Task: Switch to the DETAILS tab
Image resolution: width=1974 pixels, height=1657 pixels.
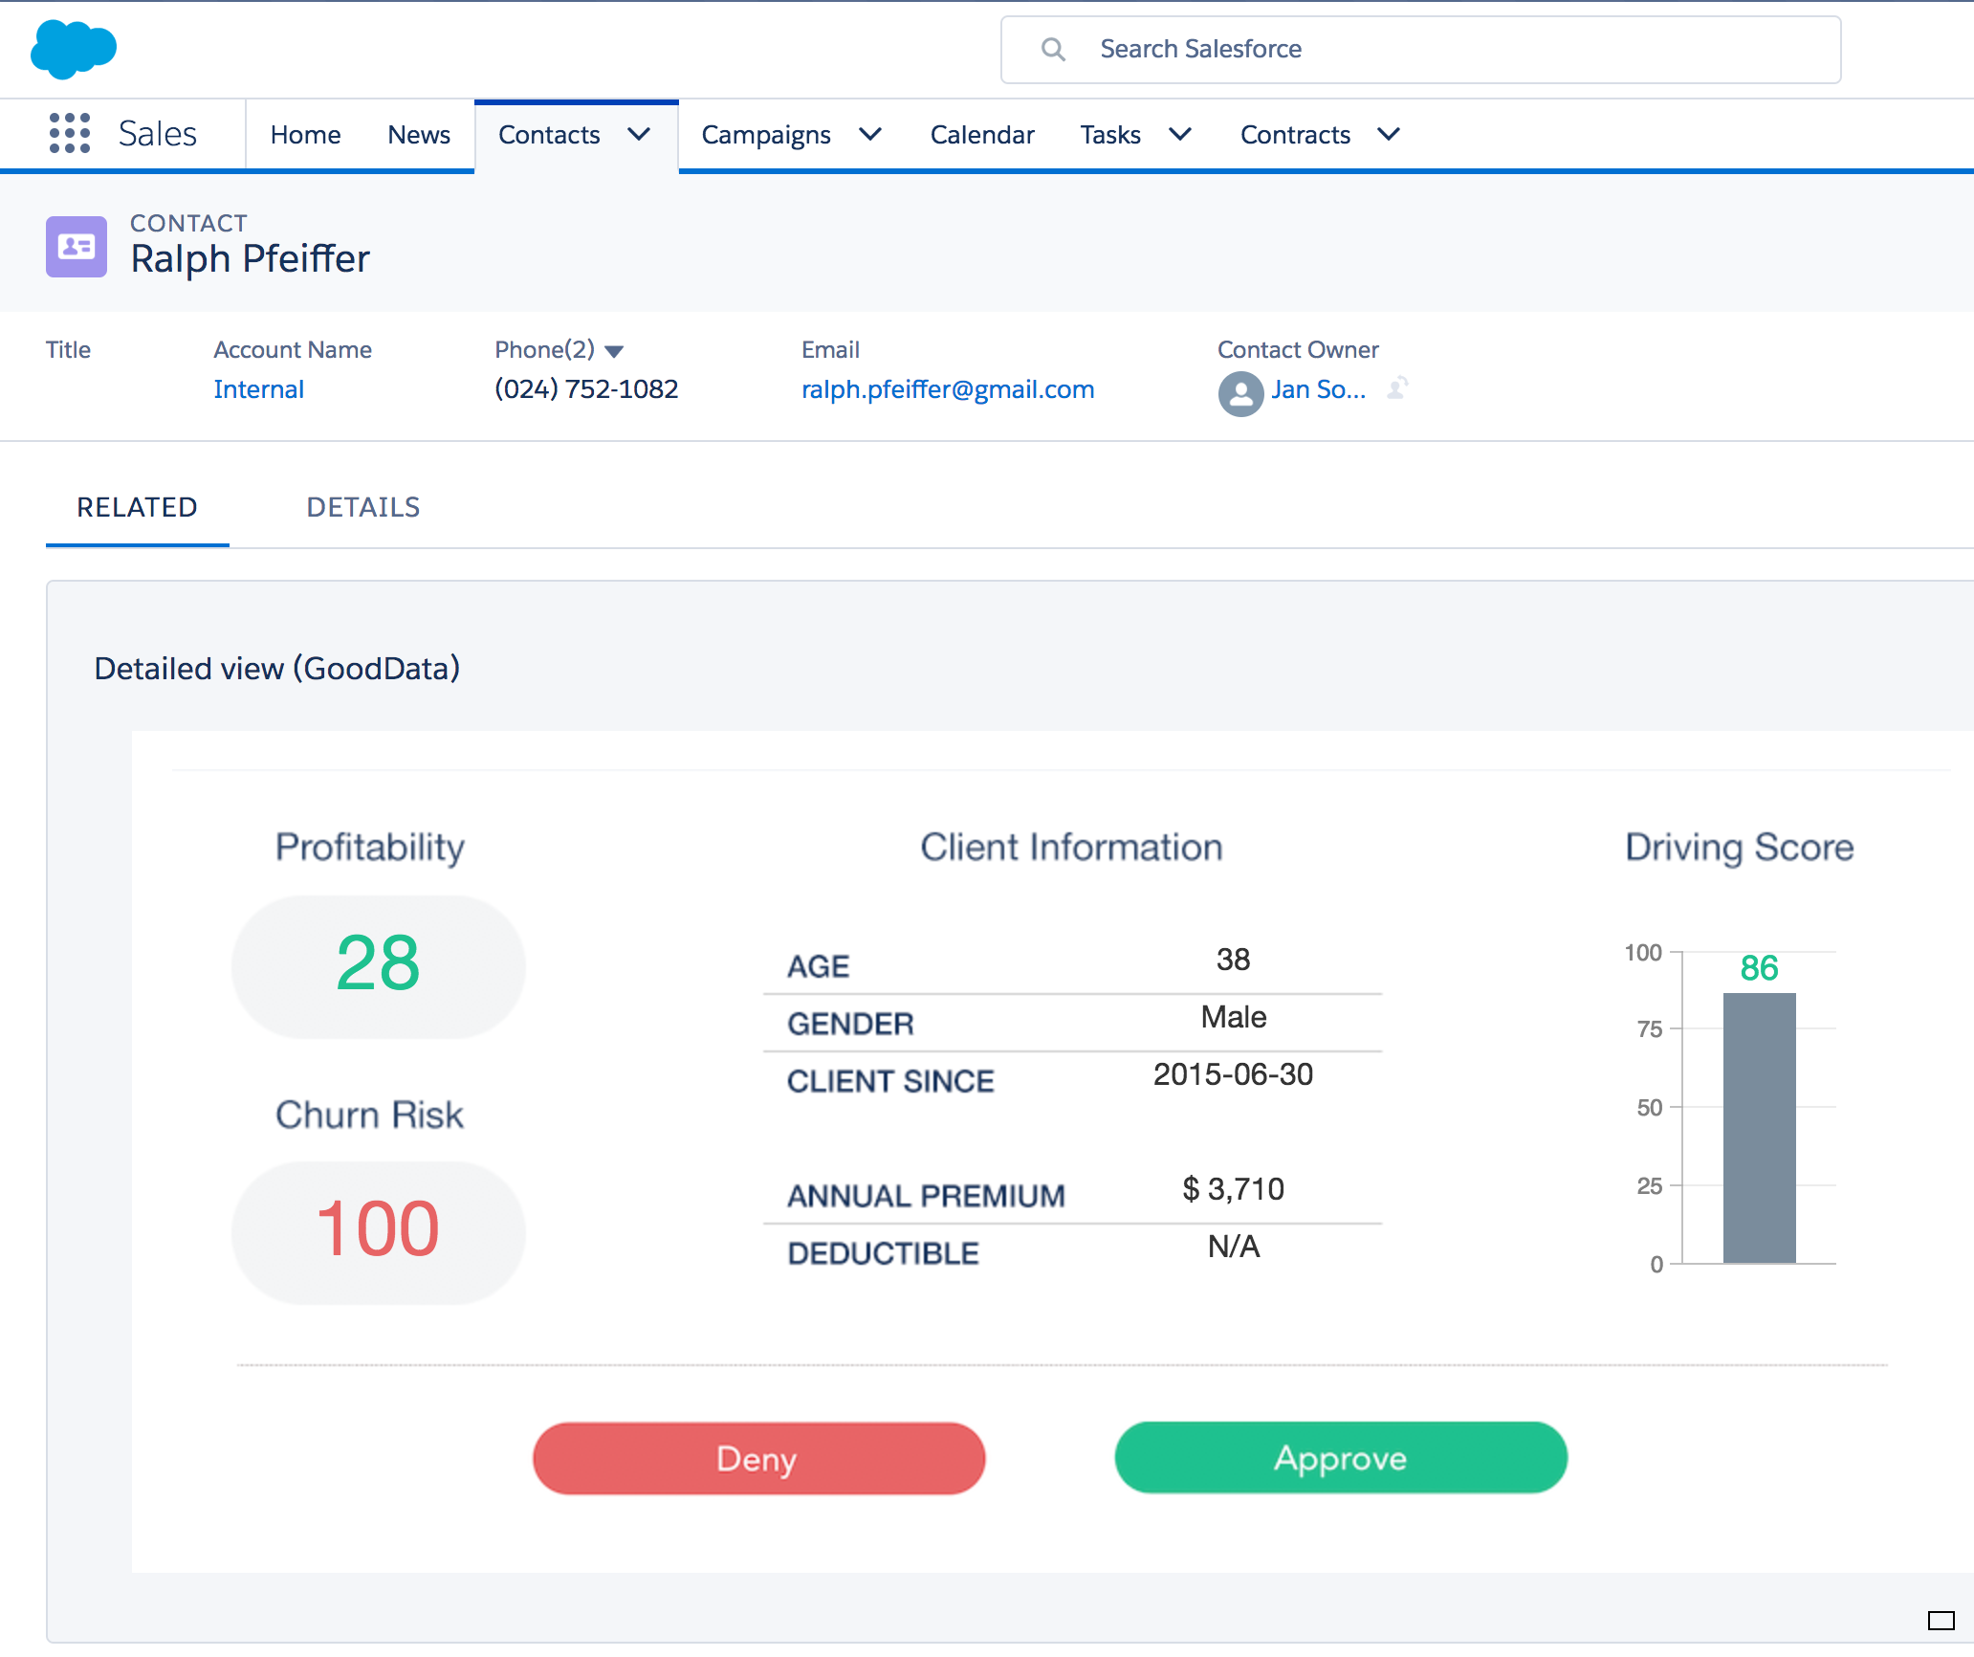Action: pos(362,507)
